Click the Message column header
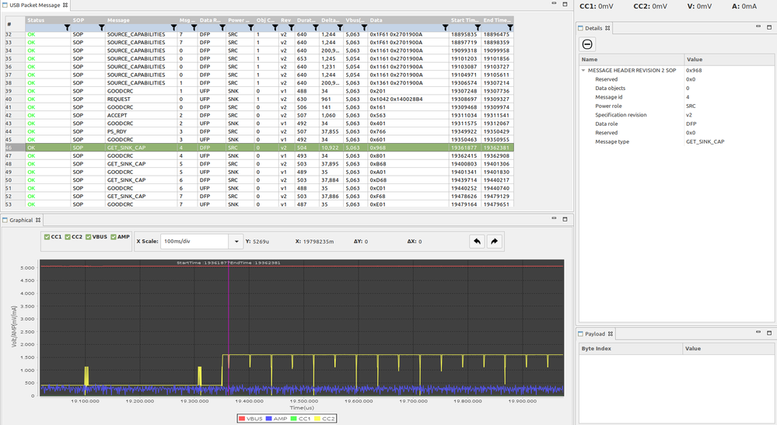Screen dimensions: 777x425 [141, 20]
